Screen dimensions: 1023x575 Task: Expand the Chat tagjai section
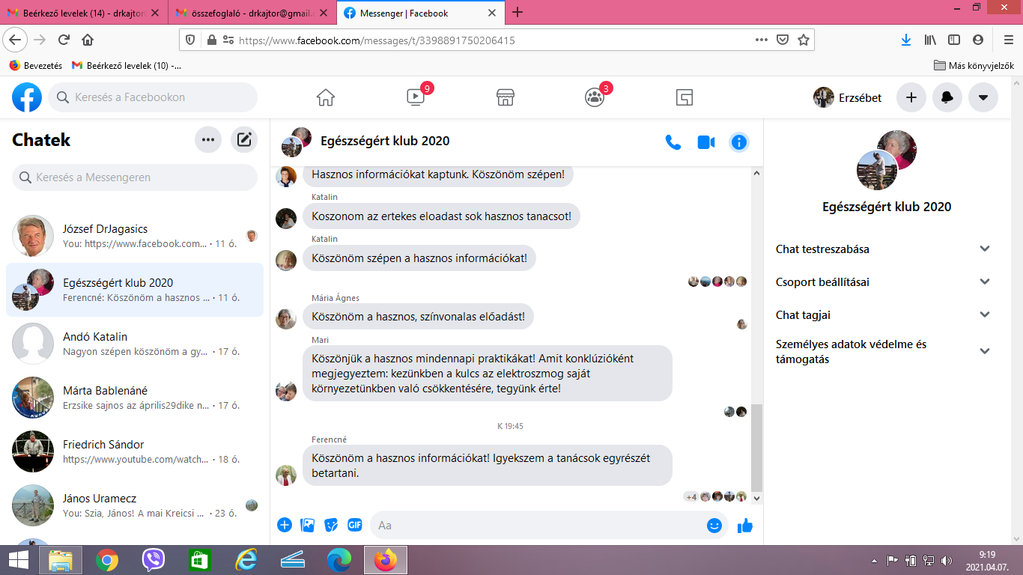tap(884, 315)
